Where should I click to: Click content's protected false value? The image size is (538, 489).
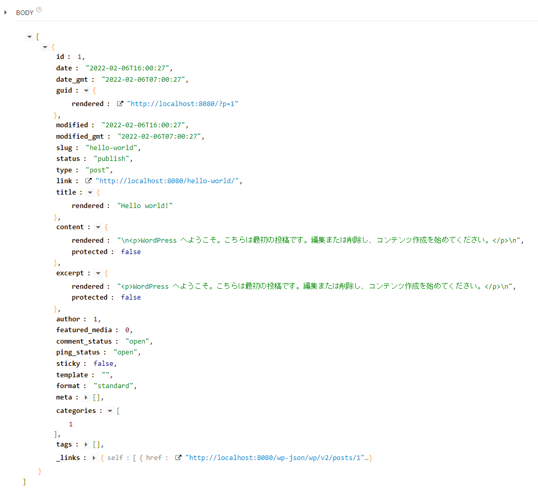click(x=130, y=252)
